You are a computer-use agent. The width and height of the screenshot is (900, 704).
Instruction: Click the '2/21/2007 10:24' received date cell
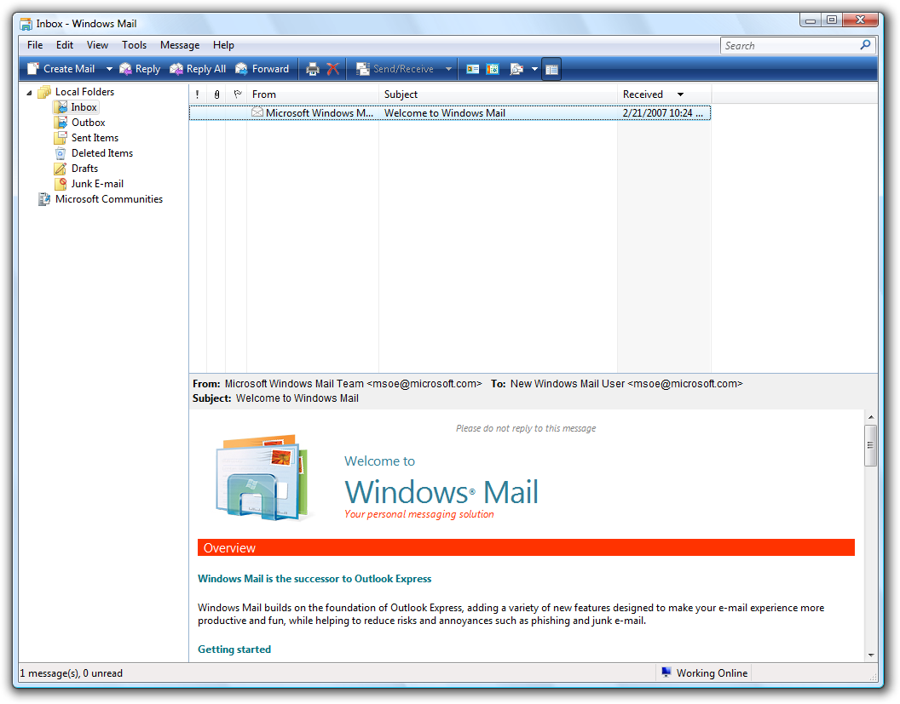click(663, 113)
